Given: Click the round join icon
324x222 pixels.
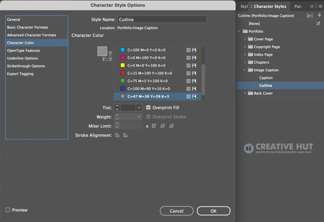Looking at the screenshot, I should [x=163, y=126].
